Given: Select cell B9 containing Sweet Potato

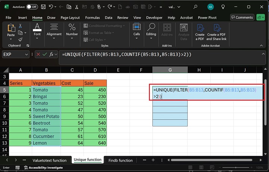Looking at the screenshot, I should [46, 116].
